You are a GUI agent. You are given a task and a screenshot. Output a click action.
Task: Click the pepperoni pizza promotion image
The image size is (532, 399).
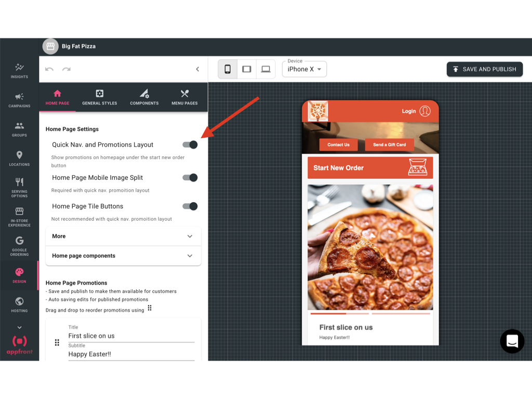click(370, 247)
